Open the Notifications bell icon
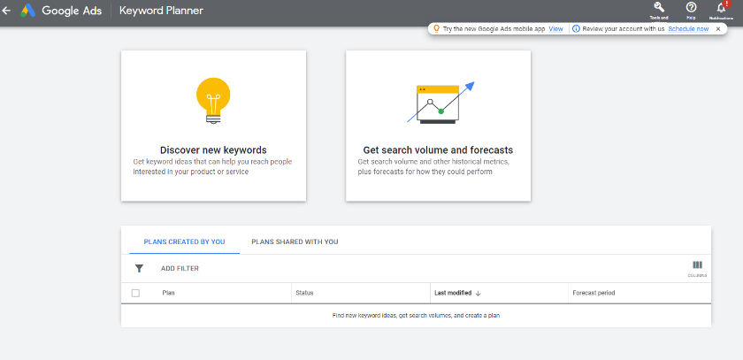This screenshot has height=360, width=743. click(722, 8)
